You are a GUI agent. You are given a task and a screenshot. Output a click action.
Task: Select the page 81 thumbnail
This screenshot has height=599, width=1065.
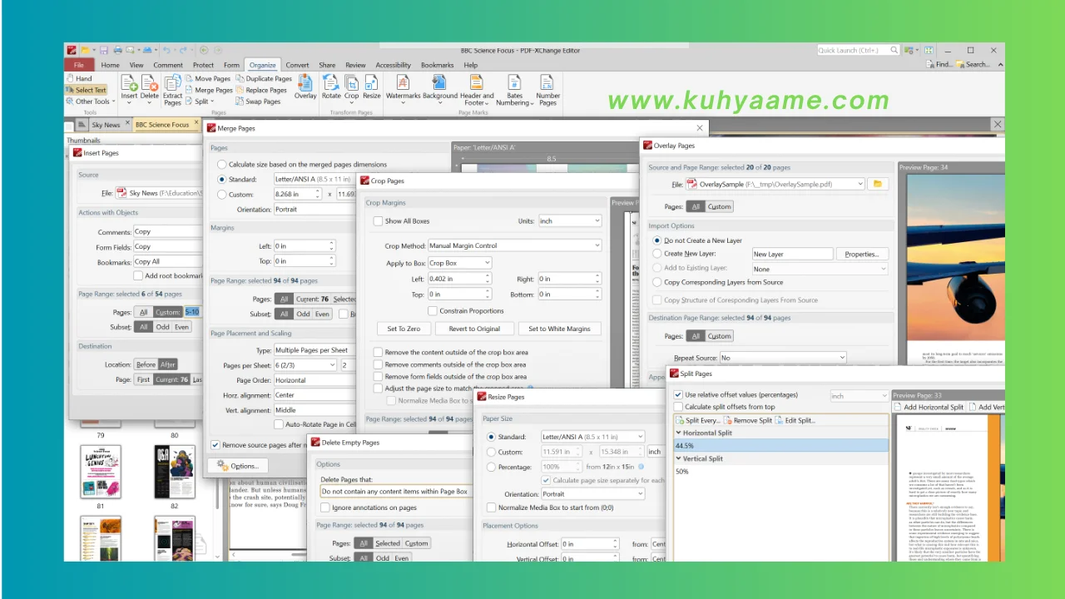[x=101, y=472]
